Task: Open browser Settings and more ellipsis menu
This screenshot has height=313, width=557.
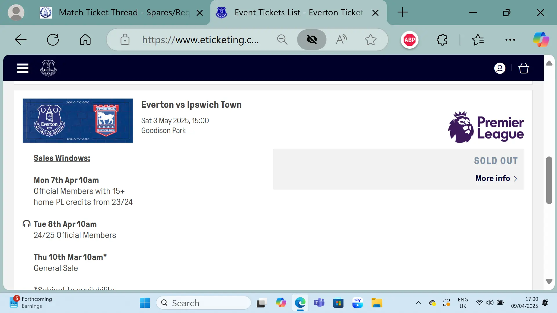Action: click(510, 40)
